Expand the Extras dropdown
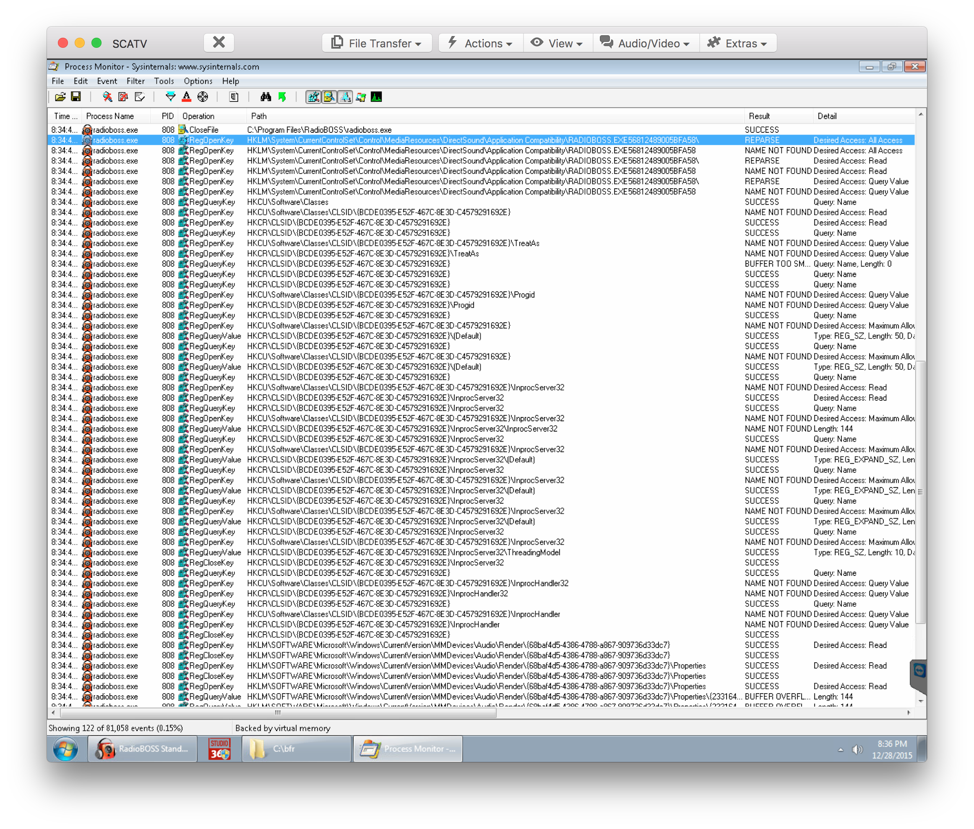Image resolution: width=974 pixels, height=829 pixels. [x=737, y=43]
